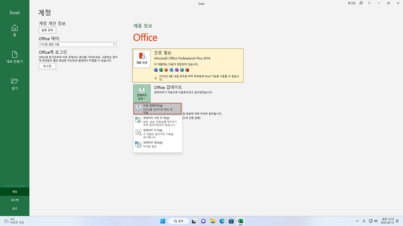Click the taskbar 검색 search box

[179, 221]
